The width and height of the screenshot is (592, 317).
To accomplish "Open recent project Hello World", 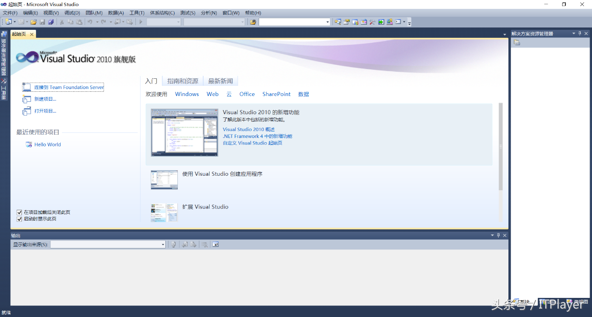I will (48, 145).
